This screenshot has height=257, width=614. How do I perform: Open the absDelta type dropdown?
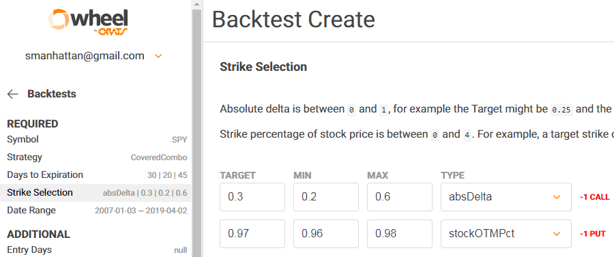coord(506,197)
